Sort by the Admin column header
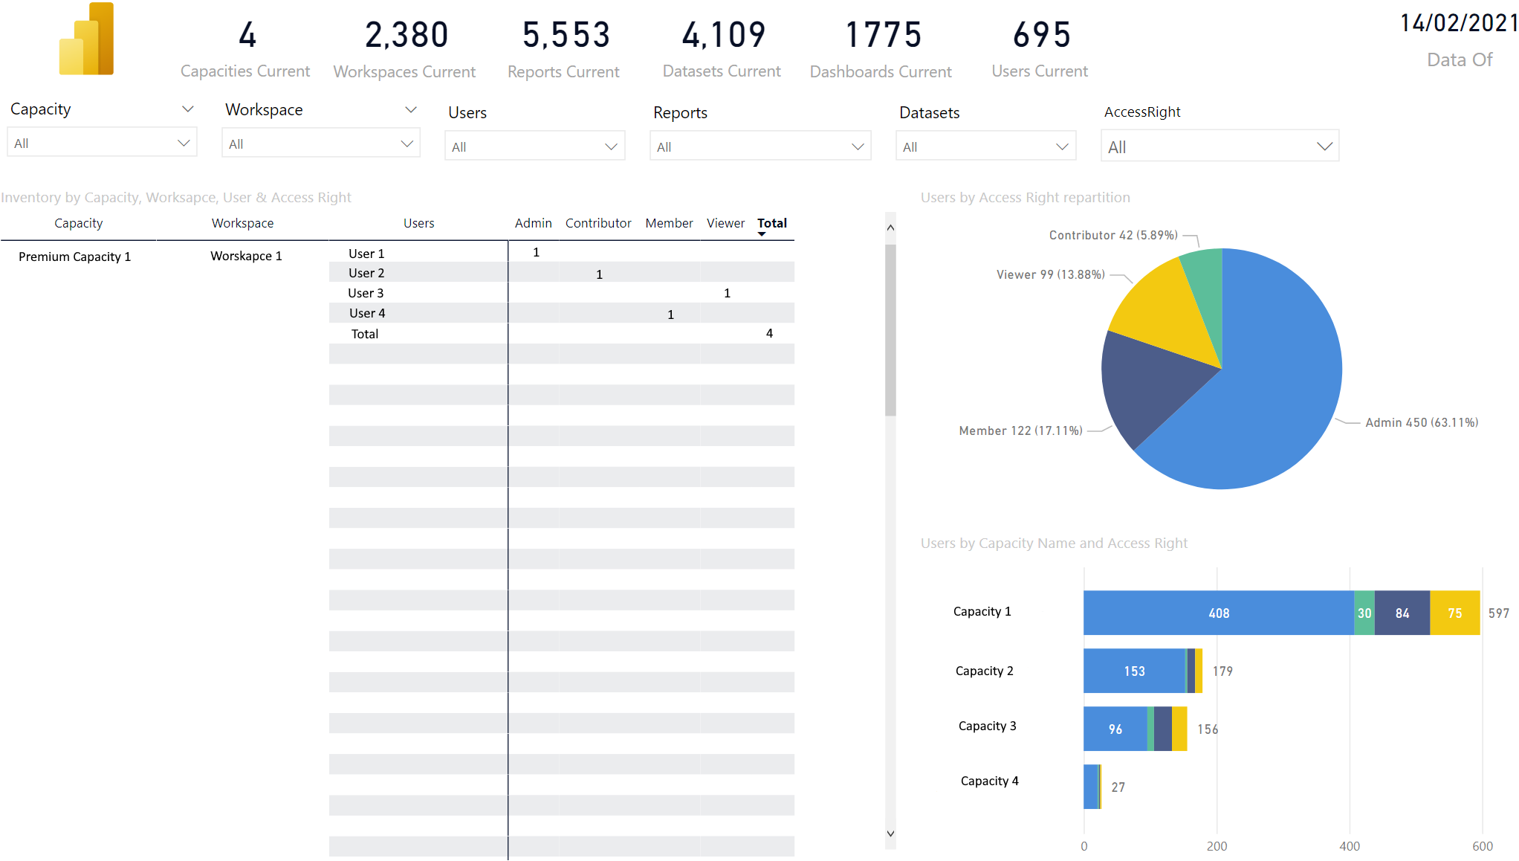This screenshot has height=861, width=1519. (534, 223)
